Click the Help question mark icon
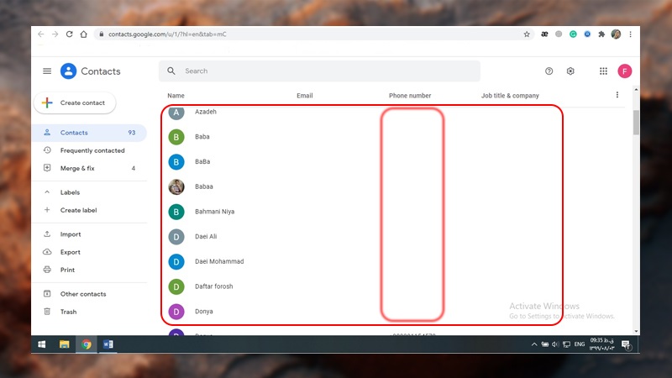The width and height of the screenshot is (672, 378). pyautogui.click(x=549, y=71)
